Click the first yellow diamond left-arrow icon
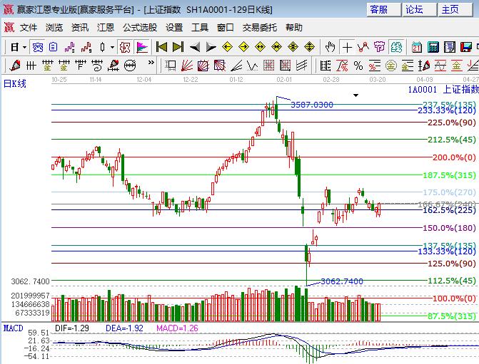Viewport: 479px width, 364px height. 228,47
